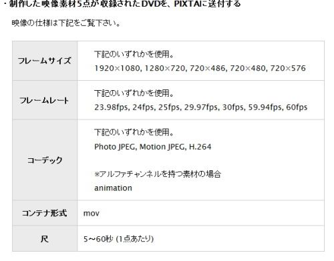The image size is (334, 261).
Task: Click the フレームレート row header
Action: pos(45,100)
